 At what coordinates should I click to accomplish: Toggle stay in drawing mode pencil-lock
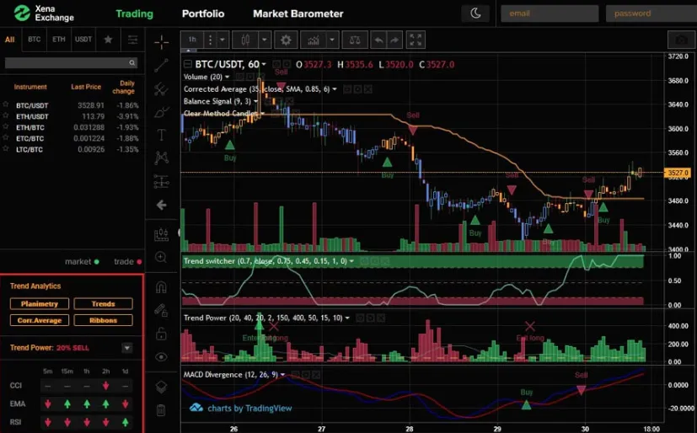161,310
